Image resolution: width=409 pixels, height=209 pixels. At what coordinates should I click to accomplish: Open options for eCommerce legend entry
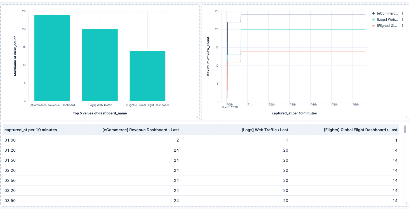click(403, 13)
